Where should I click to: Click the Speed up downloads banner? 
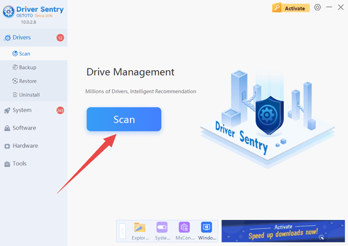pyautogui.click(x=283, y=231)
